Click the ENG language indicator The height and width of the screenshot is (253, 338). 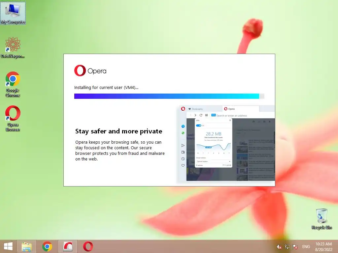[x=306, y=246]
